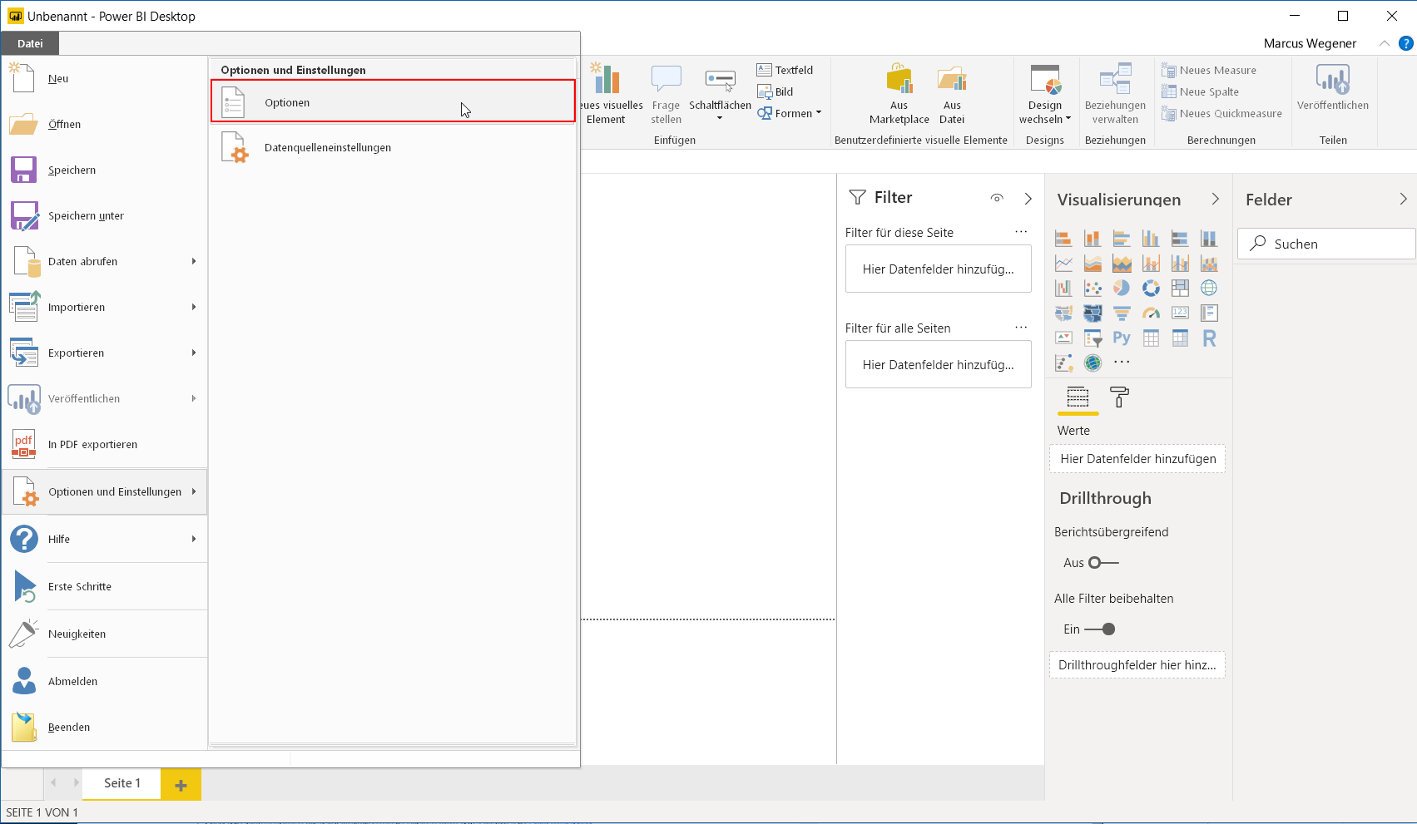Import custom visual Aus Datei

pyautogui.click(x=952, y=94)
